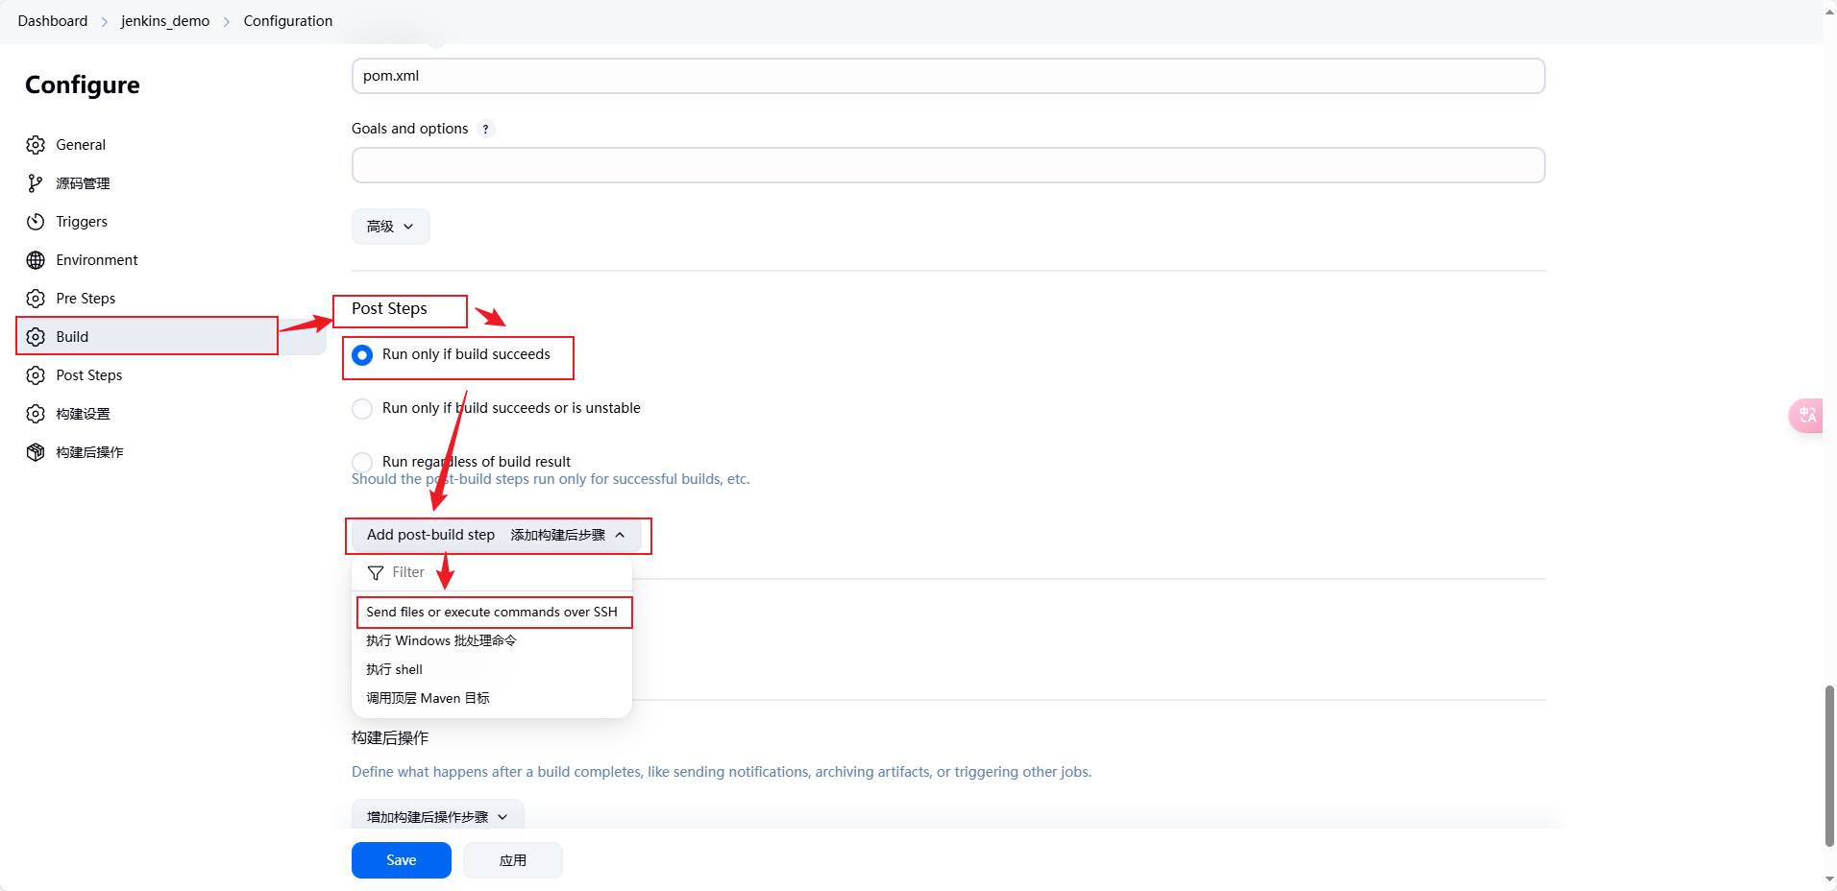This screenshot has width=1837, height=891.
Task: Click the General gear icon in sidebar
Action: [36, 145]
